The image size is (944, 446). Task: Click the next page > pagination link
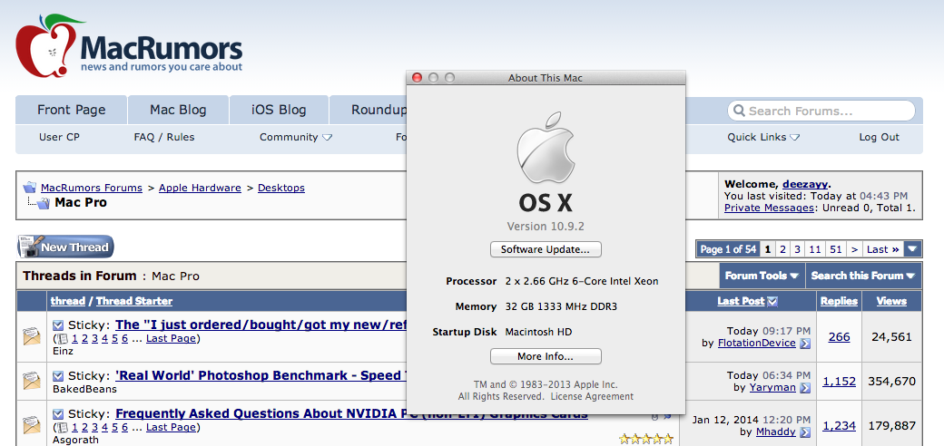coord(854,249)
